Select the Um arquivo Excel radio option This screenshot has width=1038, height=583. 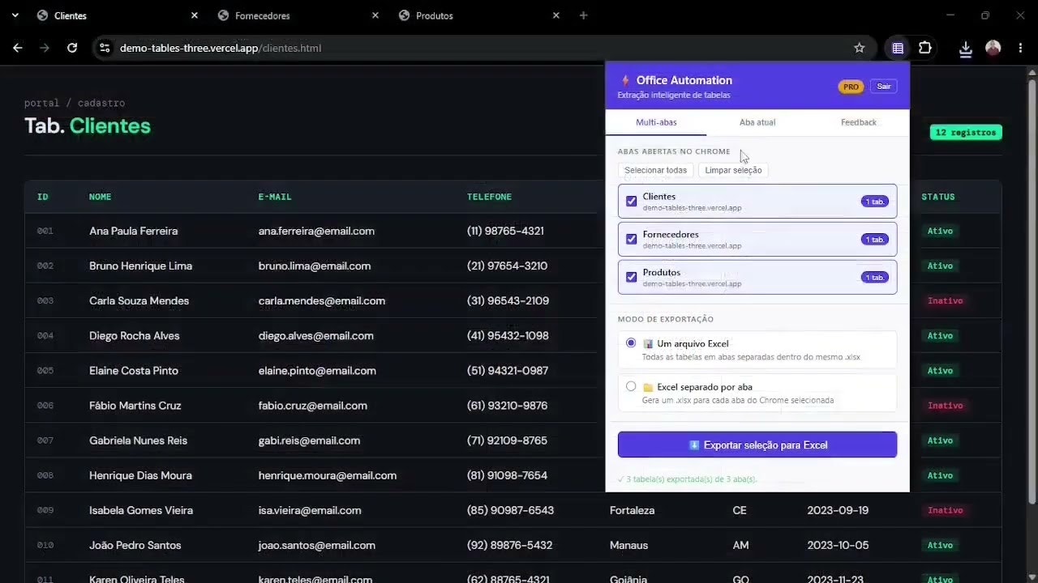click(631, 343)
